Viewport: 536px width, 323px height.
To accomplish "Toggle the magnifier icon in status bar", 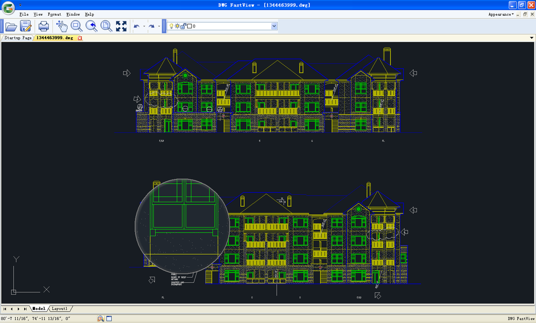I will coord(101,319).
